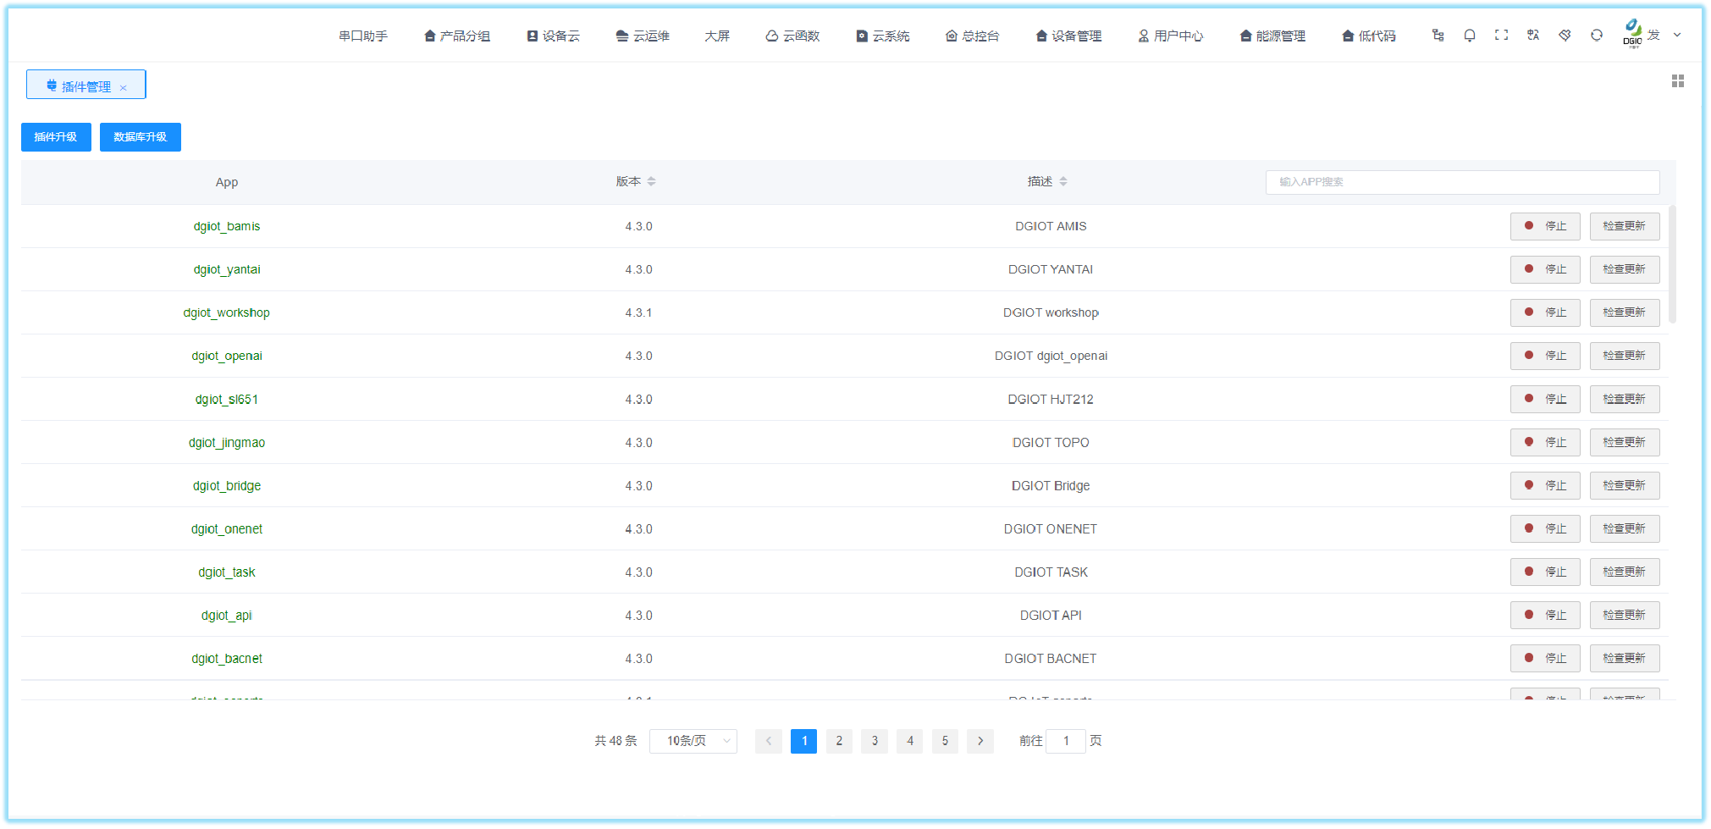
Task: Sort 版本 column with sort arrows
Action: pos(651,181)
